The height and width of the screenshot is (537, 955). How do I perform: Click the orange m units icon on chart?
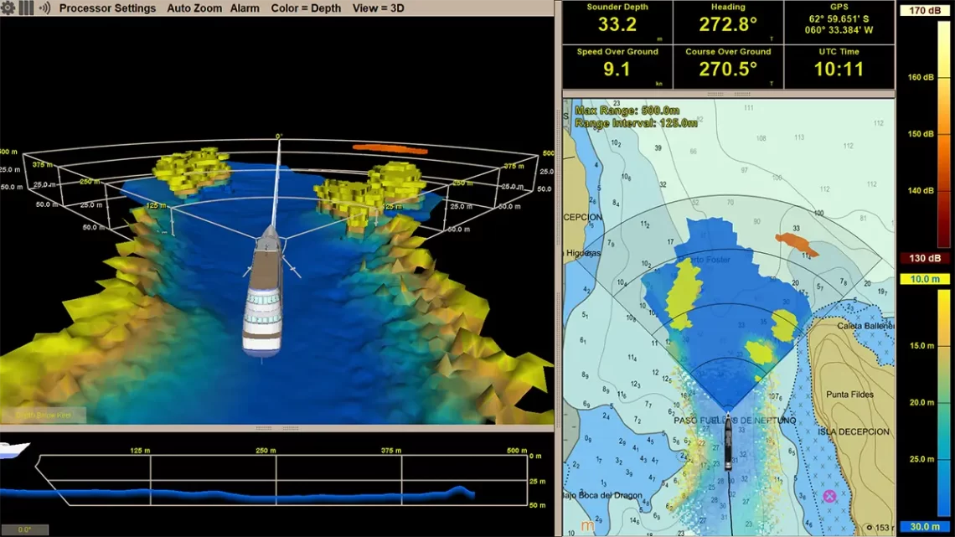tap(587, 525)
